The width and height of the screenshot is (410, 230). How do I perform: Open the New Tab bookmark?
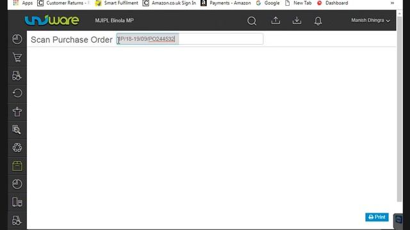298,3
